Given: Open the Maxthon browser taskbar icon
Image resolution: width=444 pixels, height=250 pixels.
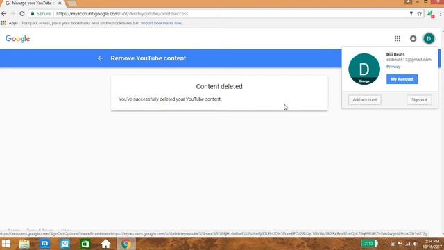Looking at the screenshot, I should (44, 244).
